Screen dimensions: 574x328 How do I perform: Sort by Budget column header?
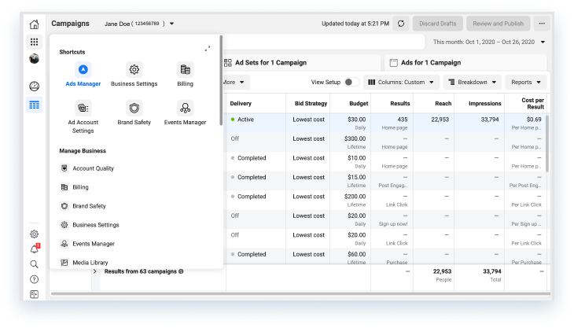point(359,104)
